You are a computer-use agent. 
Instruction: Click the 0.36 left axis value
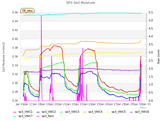point(15,57)
